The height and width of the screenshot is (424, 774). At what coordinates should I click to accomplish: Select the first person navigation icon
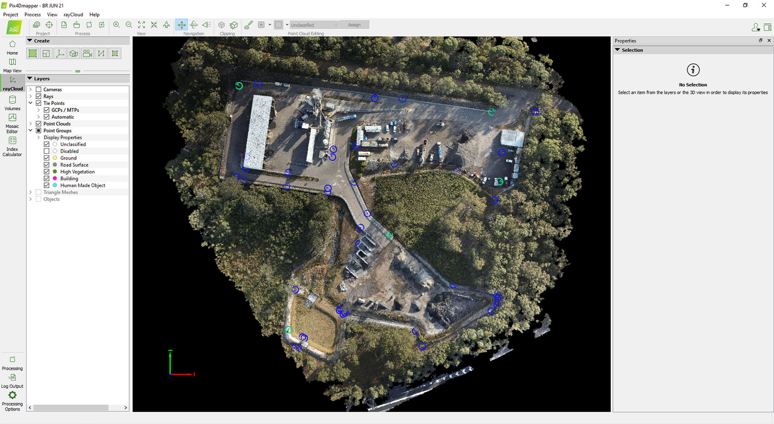(207, 25)
